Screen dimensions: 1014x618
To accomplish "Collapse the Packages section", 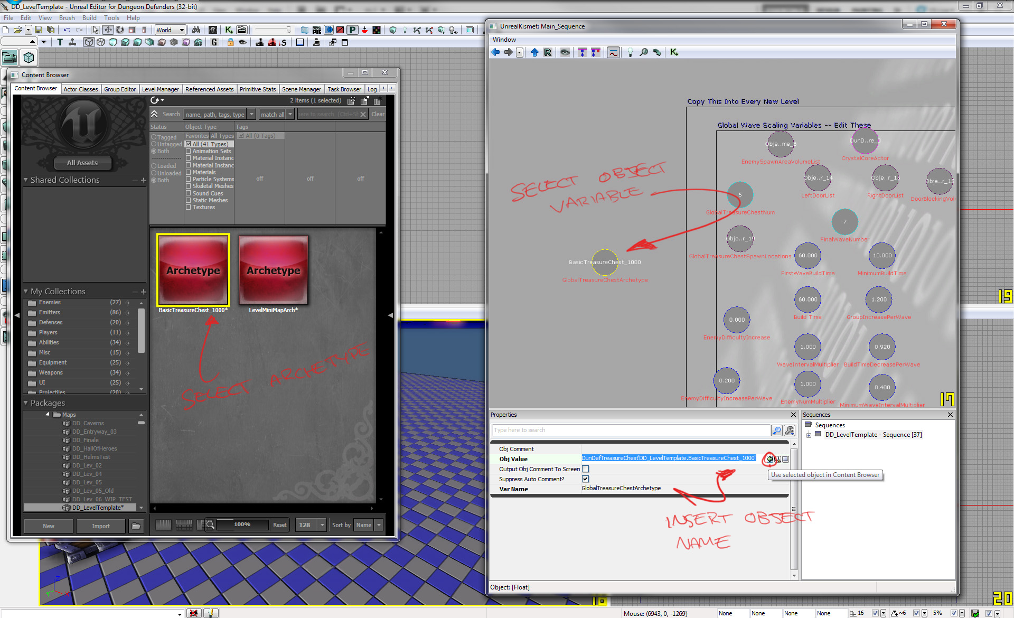I will pos(25,403).
